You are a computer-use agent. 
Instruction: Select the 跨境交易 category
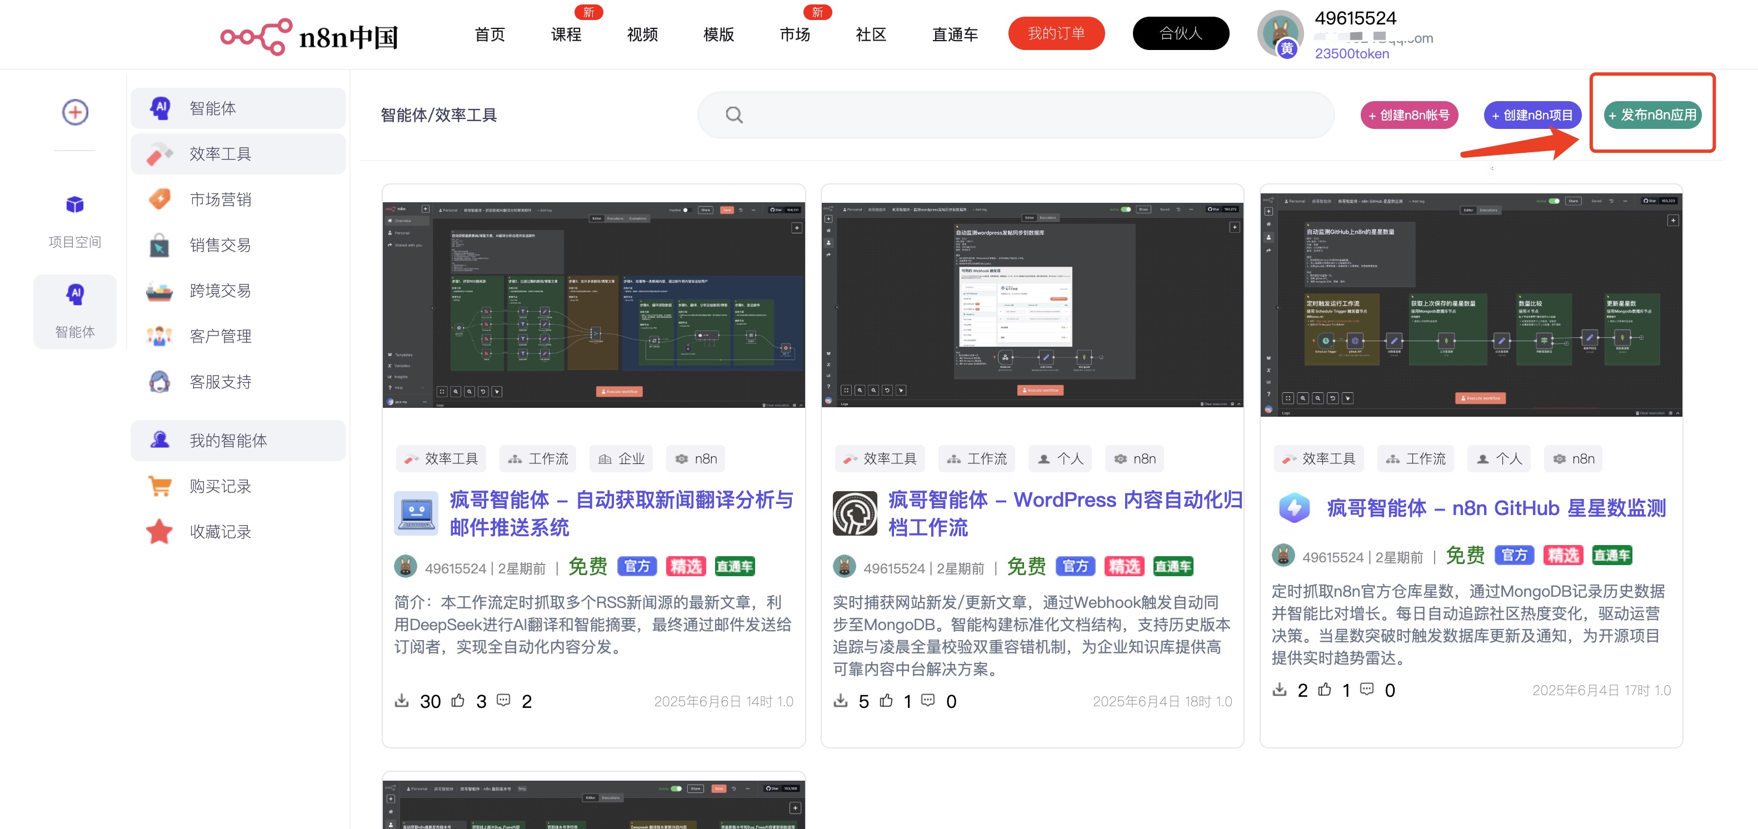coord(238,291)
